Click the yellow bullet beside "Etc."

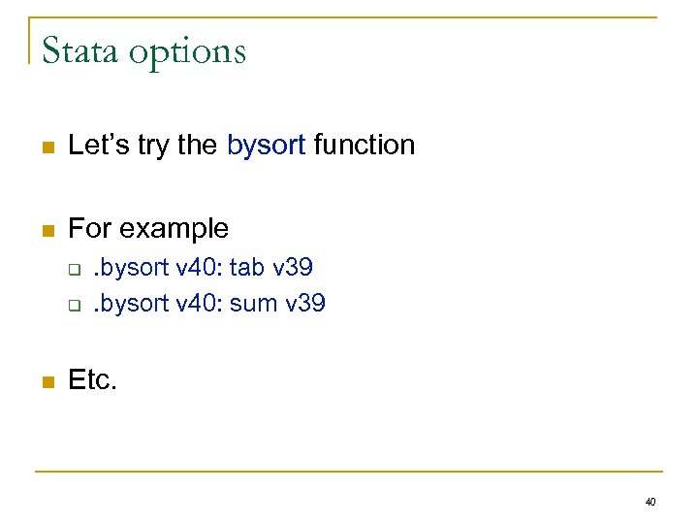pos(46,383)
